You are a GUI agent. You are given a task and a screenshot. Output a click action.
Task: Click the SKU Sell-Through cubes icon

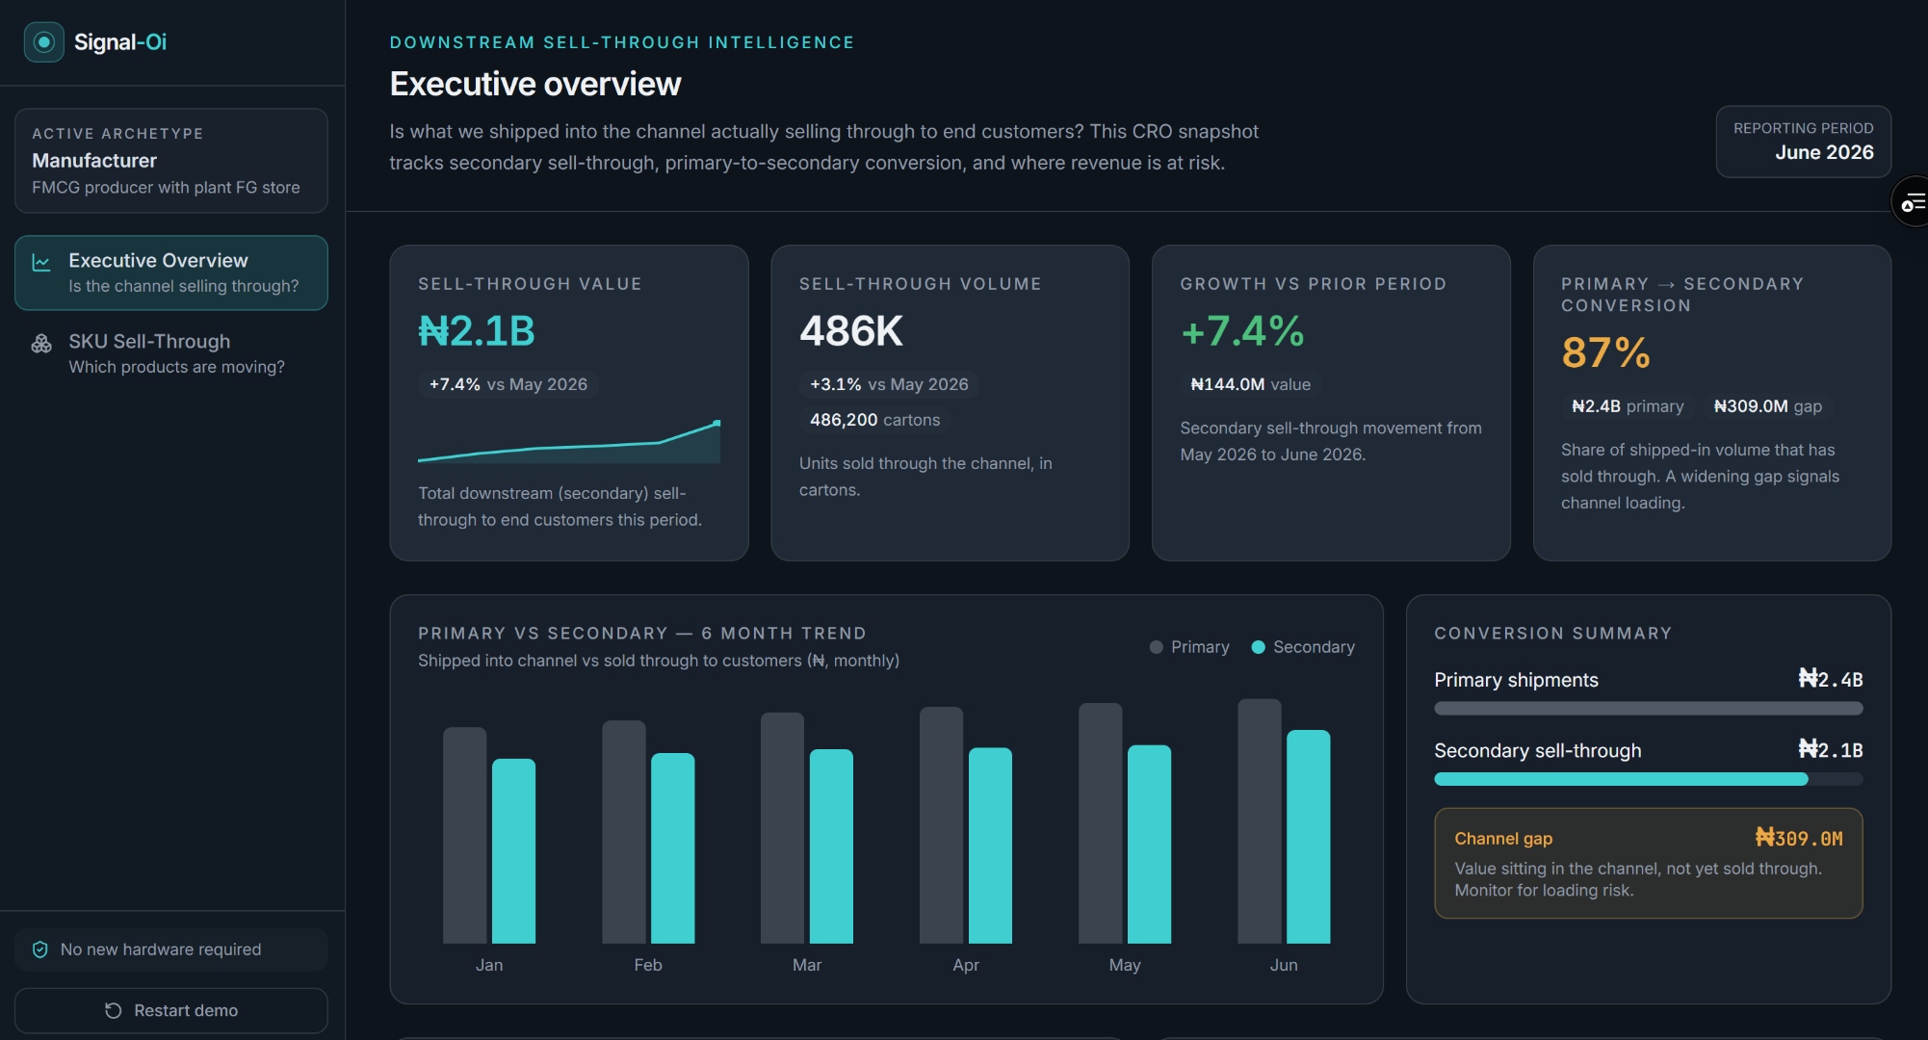click(x=41, y=343)
